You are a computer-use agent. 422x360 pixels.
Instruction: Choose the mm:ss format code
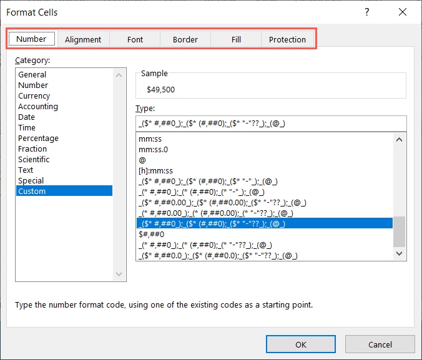pyautogui.click(x=265, y=139)
